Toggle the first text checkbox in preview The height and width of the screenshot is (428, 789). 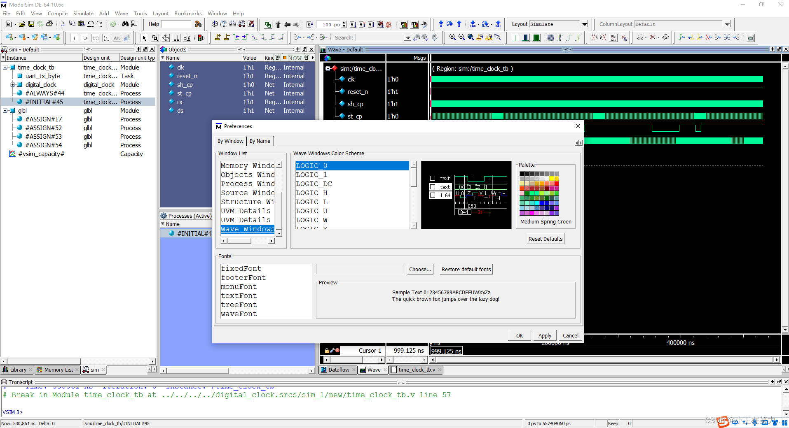coord(433,178)
